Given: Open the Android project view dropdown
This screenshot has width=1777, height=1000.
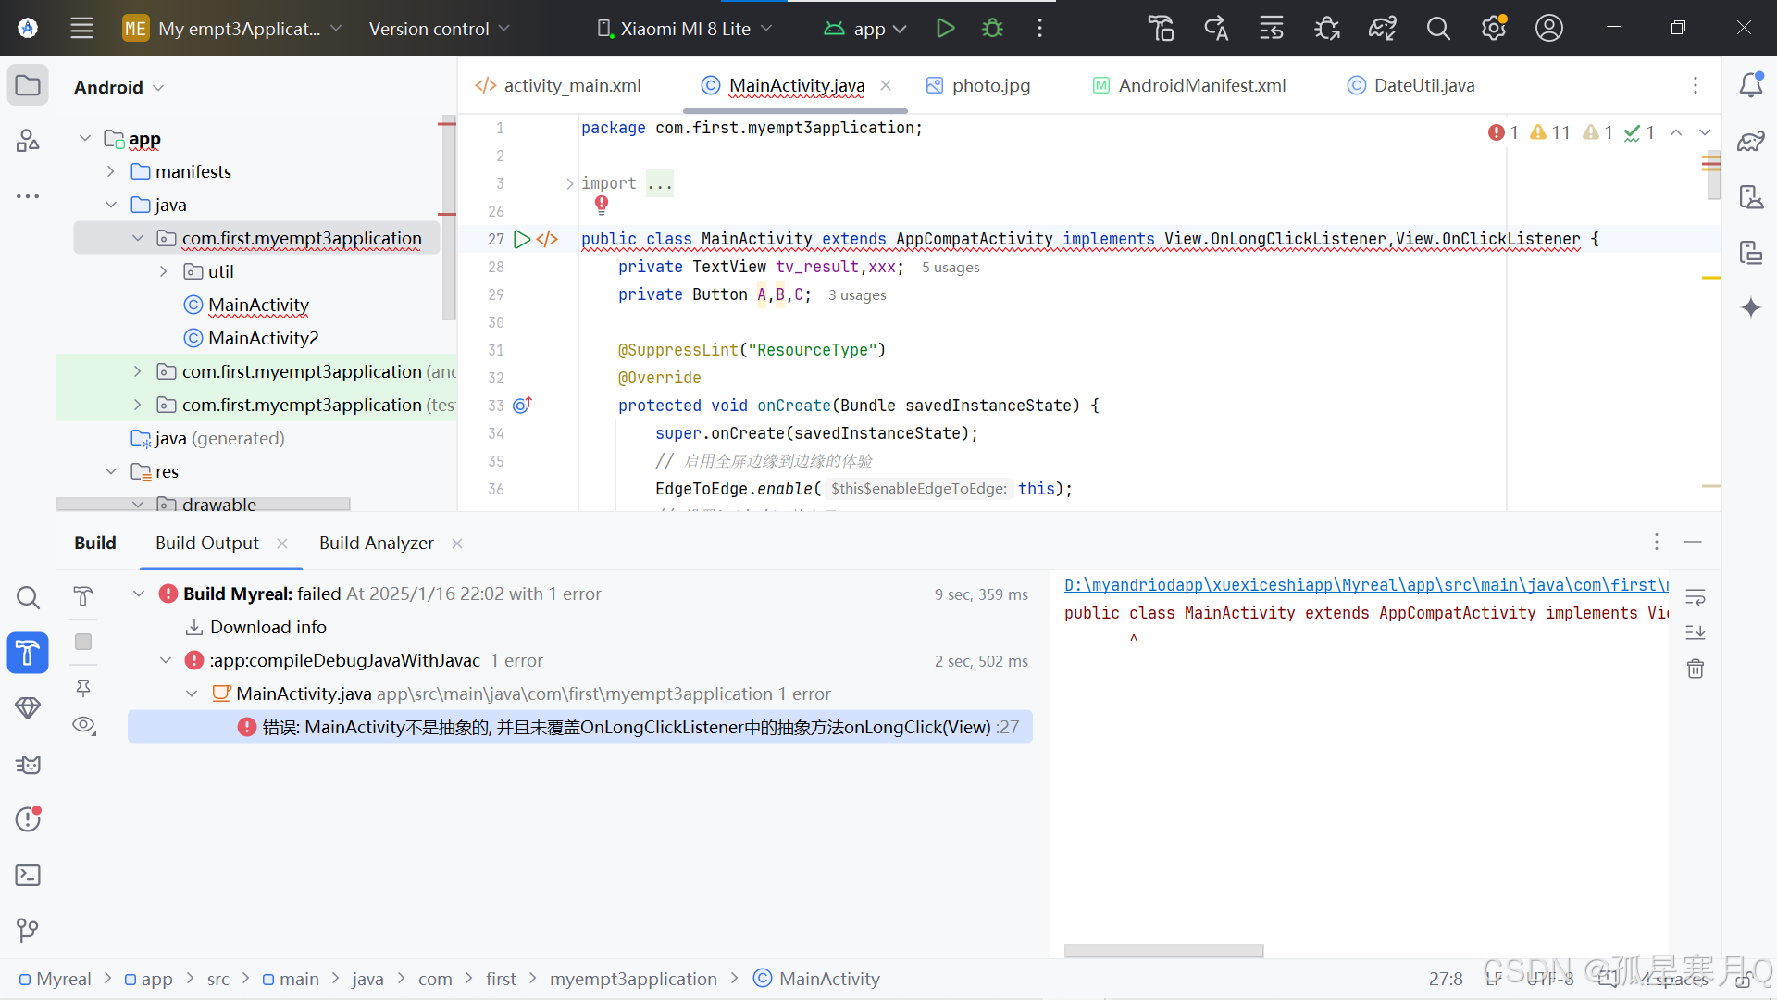Looking at the screenshot, I should [118, 87].
